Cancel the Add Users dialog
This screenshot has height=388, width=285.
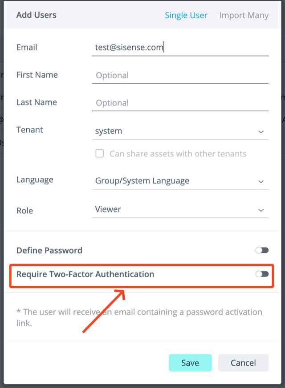point(243,363)
